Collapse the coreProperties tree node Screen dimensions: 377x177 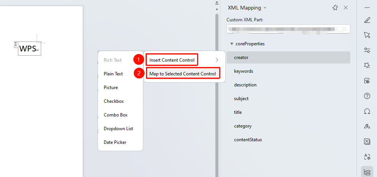[x=231, y=44]
